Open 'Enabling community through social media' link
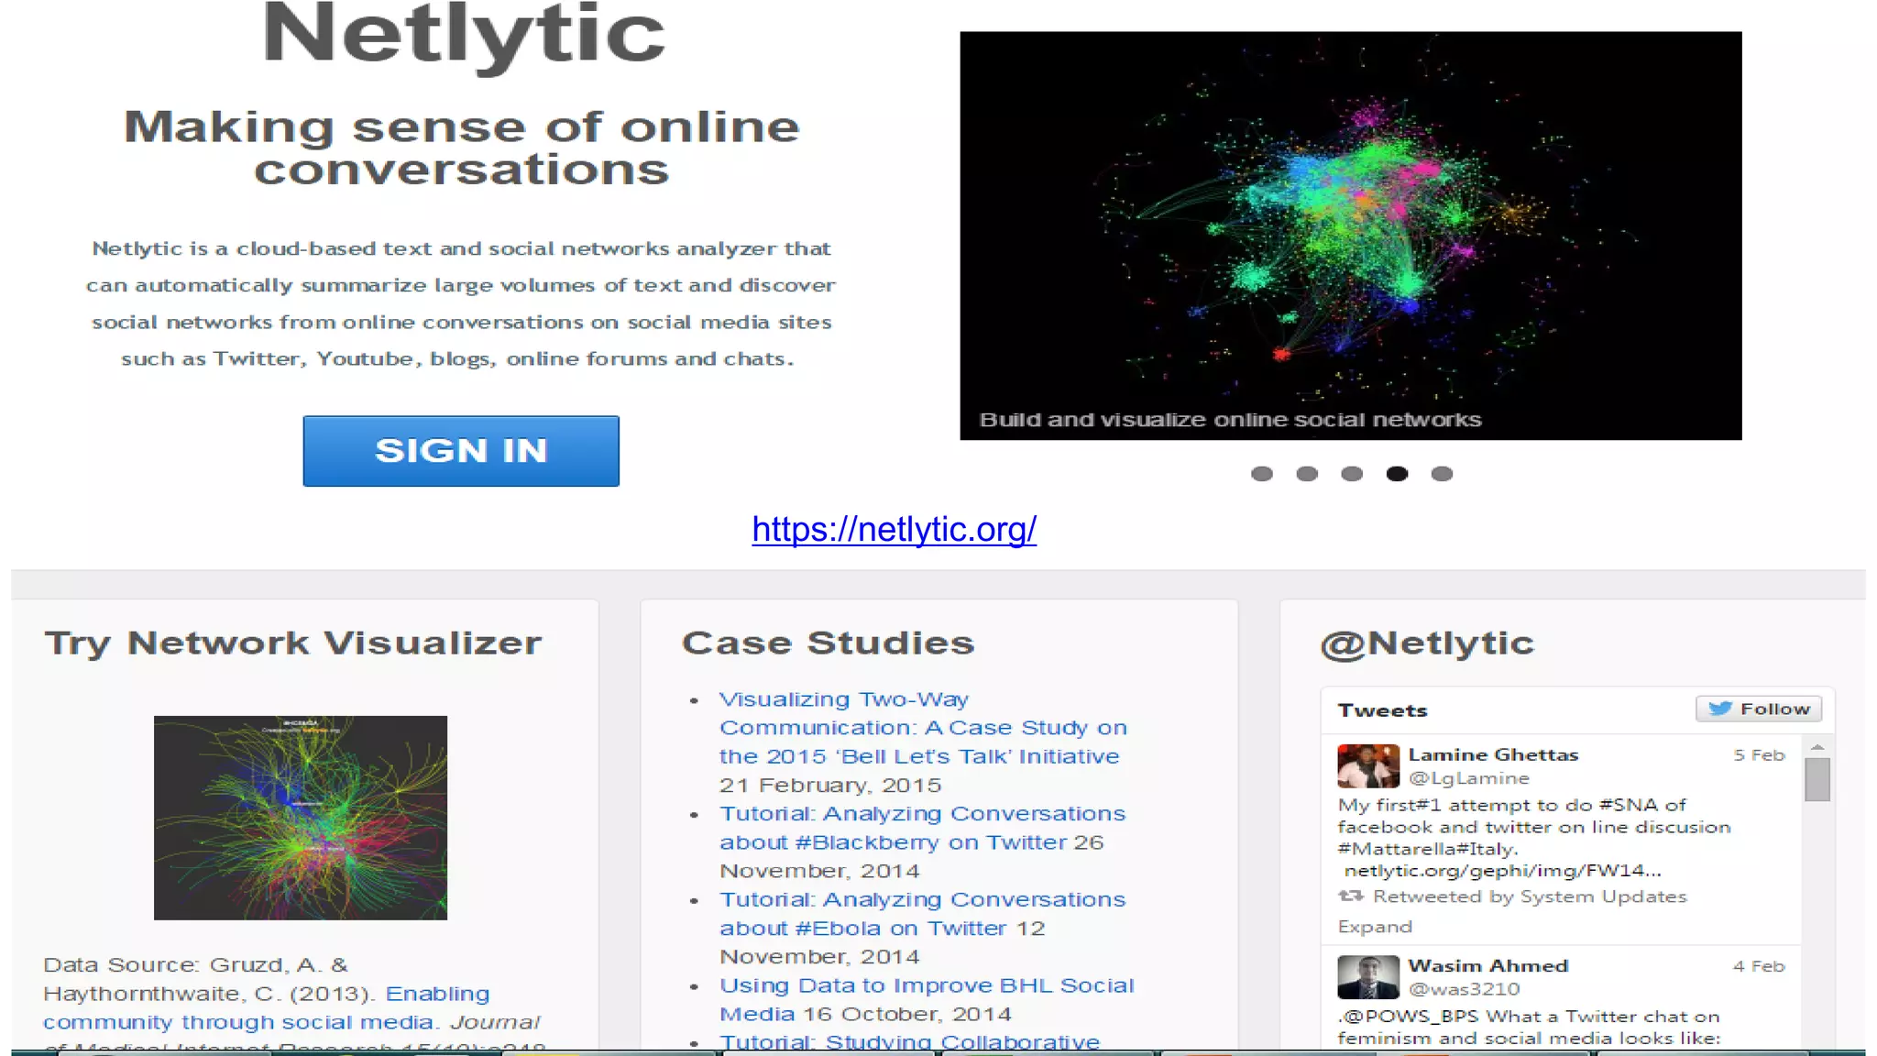 click(x=266, y=1007)
